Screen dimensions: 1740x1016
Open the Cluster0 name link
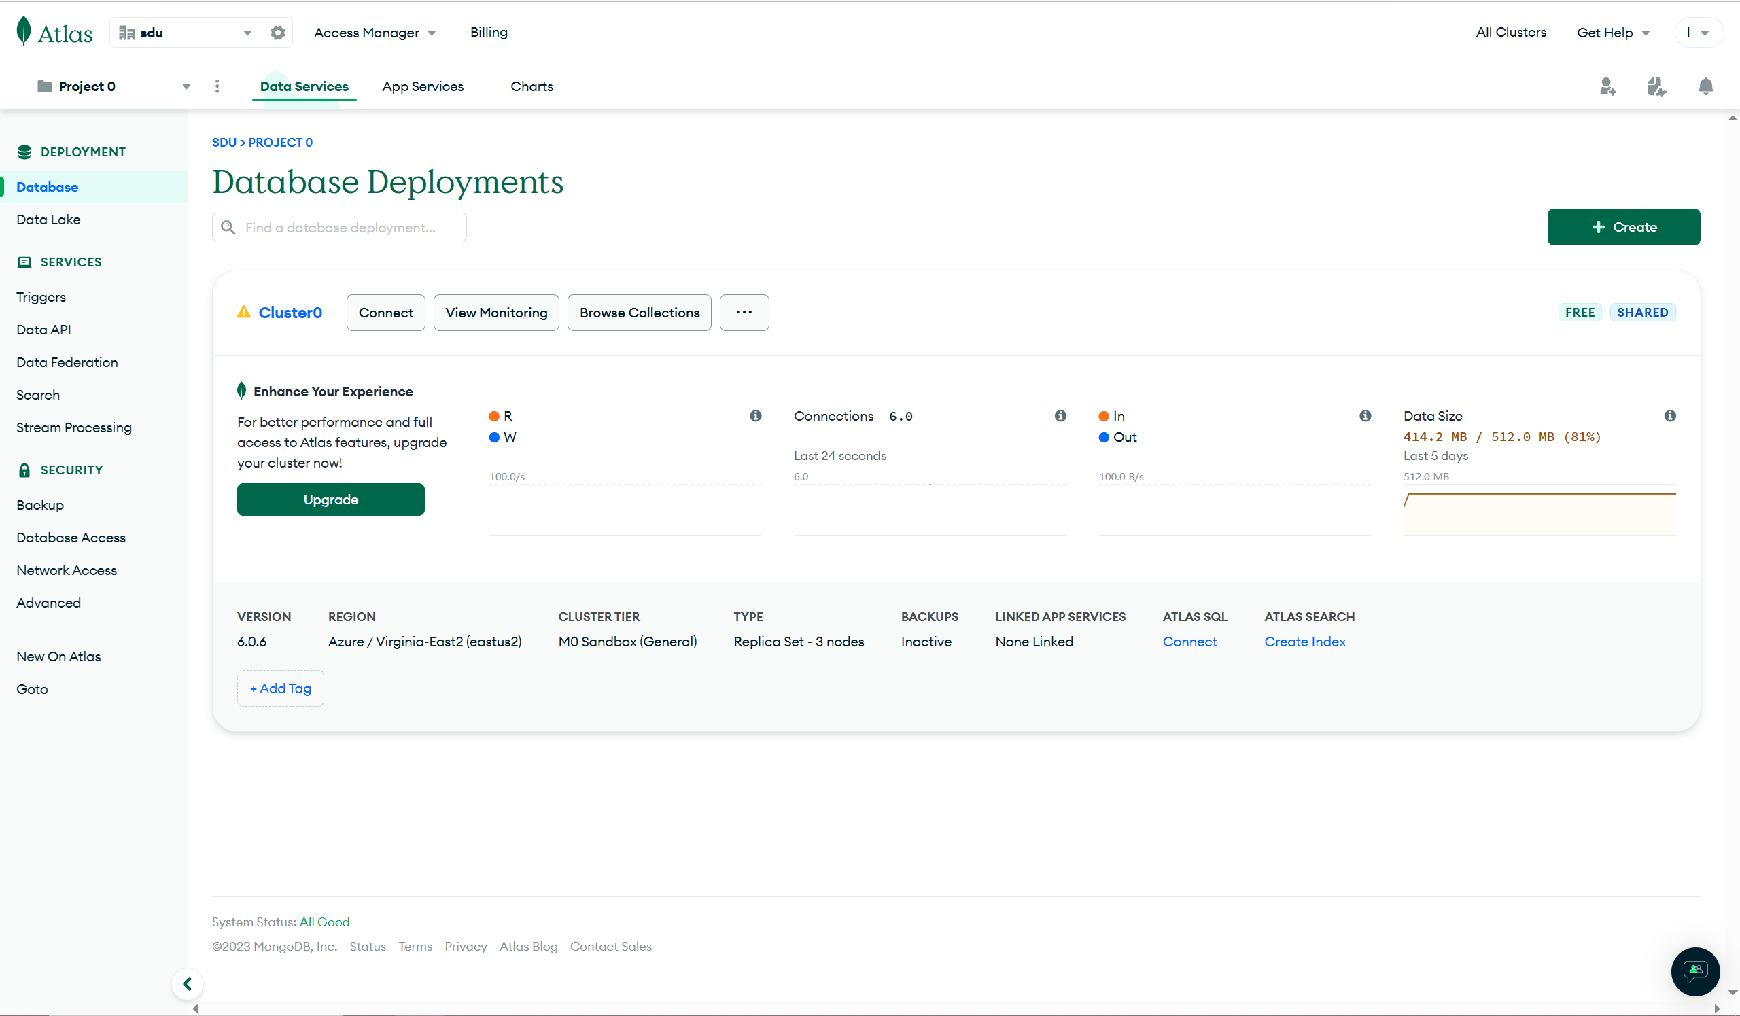pos(290,313)
